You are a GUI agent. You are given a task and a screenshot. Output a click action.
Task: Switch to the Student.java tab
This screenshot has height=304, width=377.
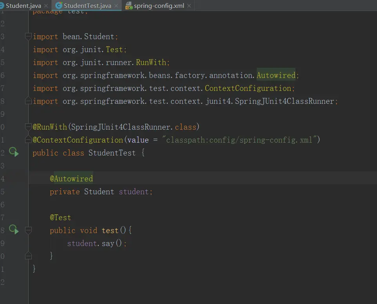pyautogui.click(x=24, y=5)
